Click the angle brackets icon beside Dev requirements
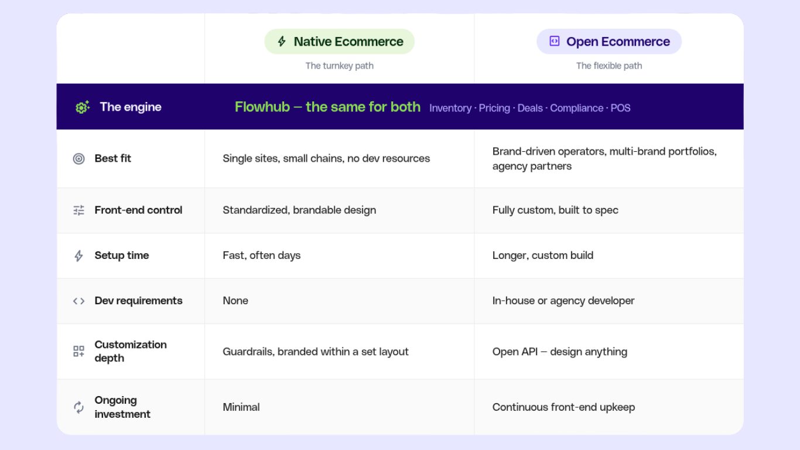 point(78,301)
